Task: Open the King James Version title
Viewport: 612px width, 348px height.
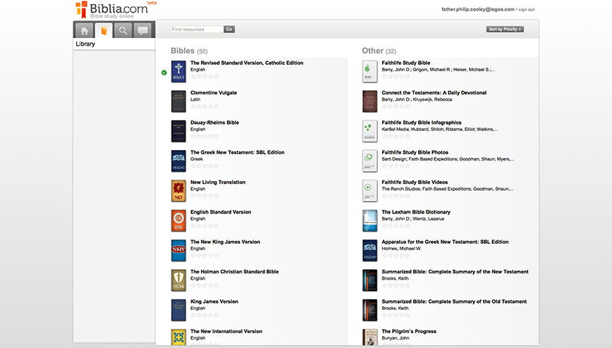Action: point(214,302)
